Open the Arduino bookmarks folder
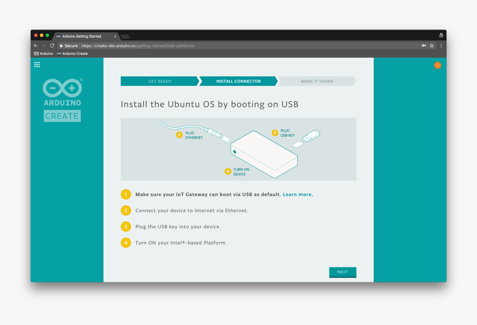The image size is (477, 325). [x=43, y=54]
